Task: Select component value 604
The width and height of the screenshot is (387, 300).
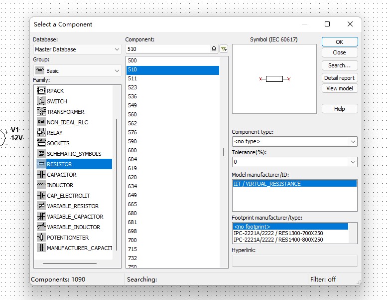Action: point(172,159)
